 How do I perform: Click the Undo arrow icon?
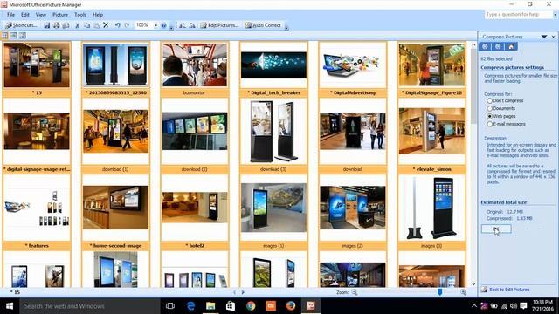click(117, 25)
